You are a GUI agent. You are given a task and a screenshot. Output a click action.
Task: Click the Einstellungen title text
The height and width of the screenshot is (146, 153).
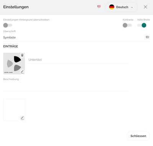(x=16, y=7)
